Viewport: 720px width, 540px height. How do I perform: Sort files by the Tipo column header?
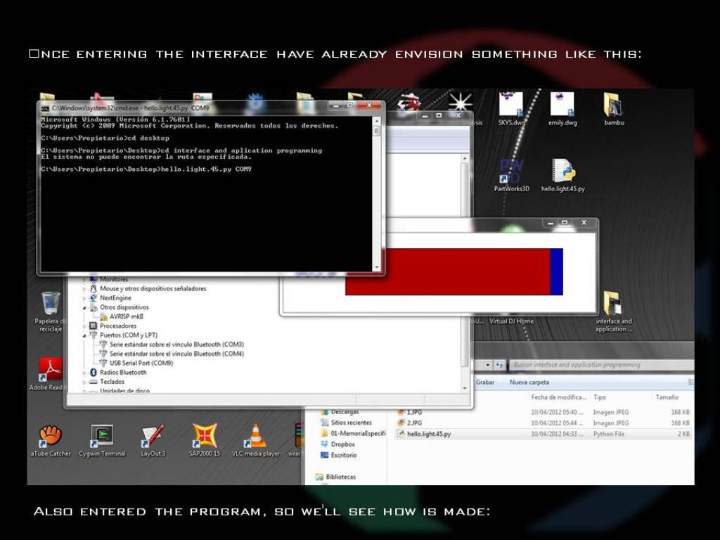pos(599,397)
